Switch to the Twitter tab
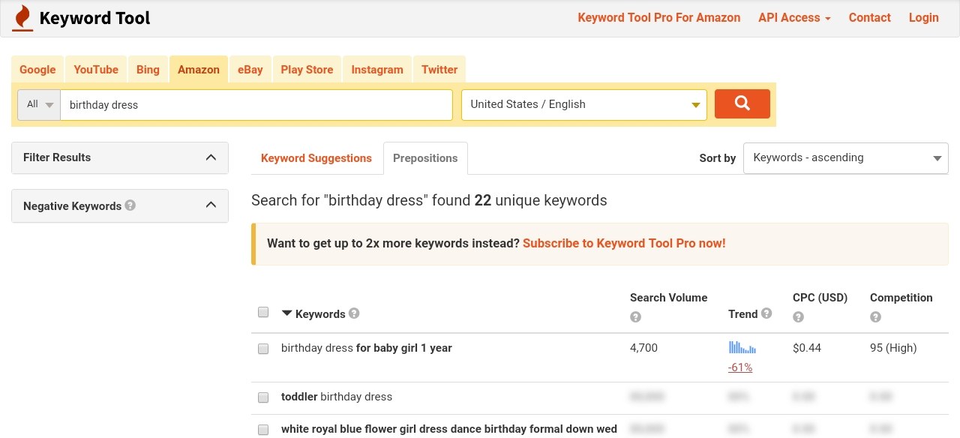Screen dimensions: 960x438 439,69
